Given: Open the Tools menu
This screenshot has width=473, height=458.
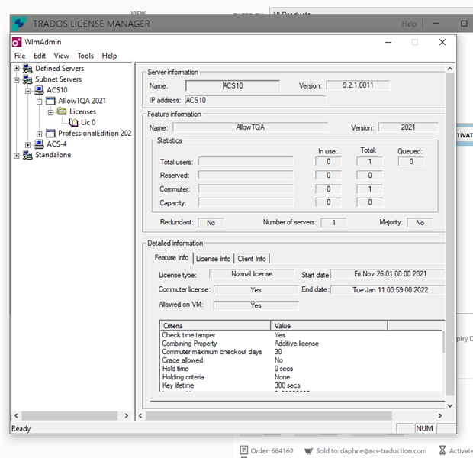Looking at the screenshot, I should (x=85, y=56).
